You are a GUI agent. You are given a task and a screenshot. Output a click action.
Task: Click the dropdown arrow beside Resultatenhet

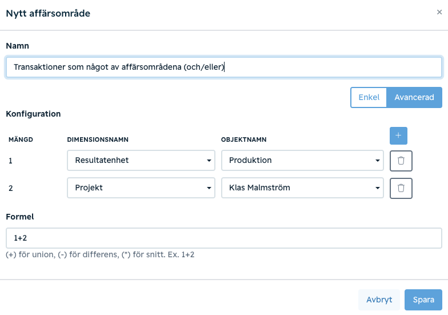(x=209, y=161)
